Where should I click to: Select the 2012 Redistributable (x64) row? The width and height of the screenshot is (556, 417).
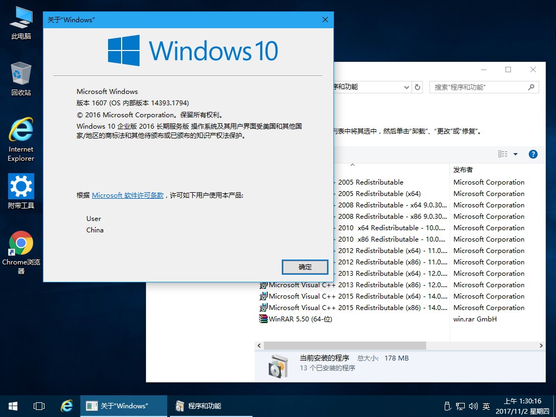(391, 251)
